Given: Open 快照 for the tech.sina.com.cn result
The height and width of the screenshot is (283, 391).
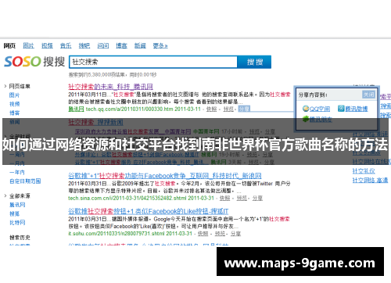Looking at the screenshot, I should pyautogui.click(x=224, y=199).
